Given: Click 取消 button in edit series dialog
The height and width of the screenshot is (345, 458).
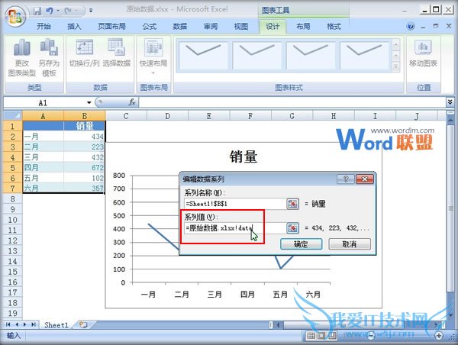Looking at the screenshot, I should coord(349,244).
